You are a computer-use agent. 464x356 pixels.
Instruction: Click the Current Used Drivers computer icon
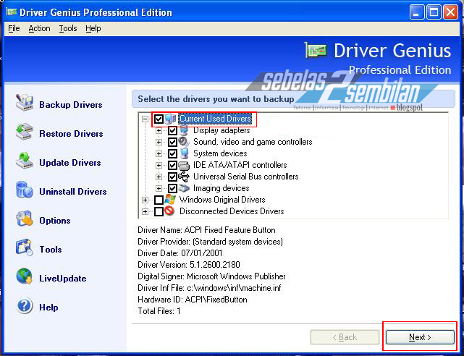(x=170, y=119)
